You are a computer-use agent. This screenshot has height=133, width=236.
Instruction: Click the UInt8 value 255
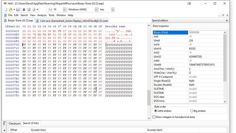coord(191,41)
